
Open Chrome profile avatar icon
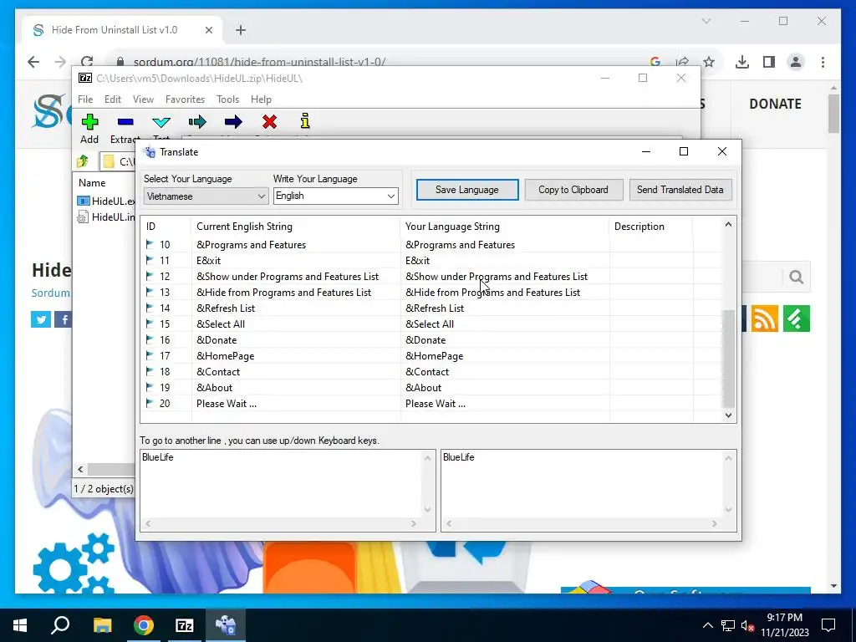pos(796,62)
